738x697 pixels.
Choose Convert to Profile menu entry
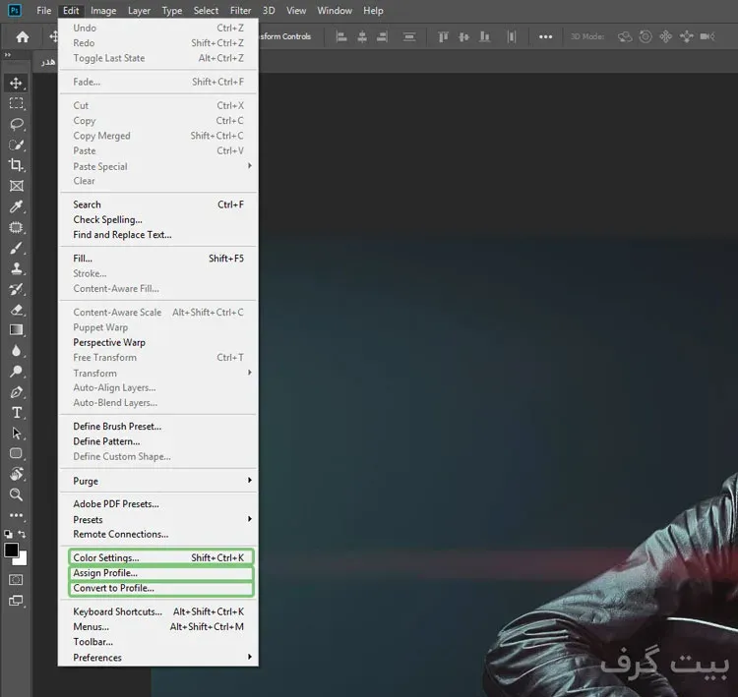point(160,588)
